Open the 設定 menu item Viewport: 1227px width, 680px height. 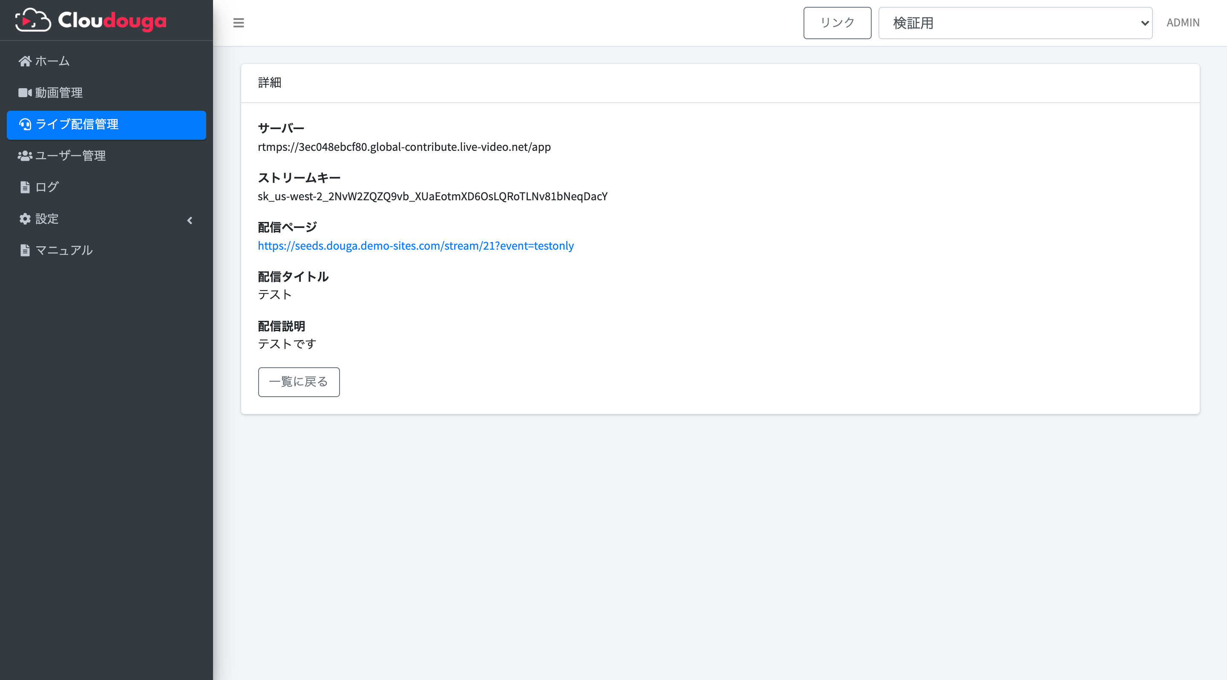tap(106, 219)
